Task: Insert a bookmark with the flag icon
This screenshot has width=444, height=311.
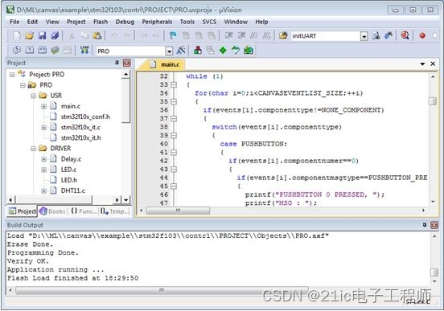Action: (172, 35)
